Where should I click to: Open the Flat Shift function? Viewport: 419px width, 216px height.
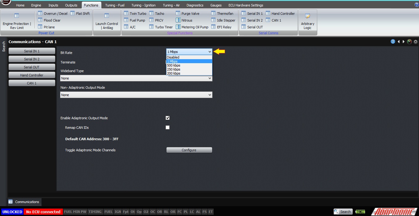click(80, 14)
